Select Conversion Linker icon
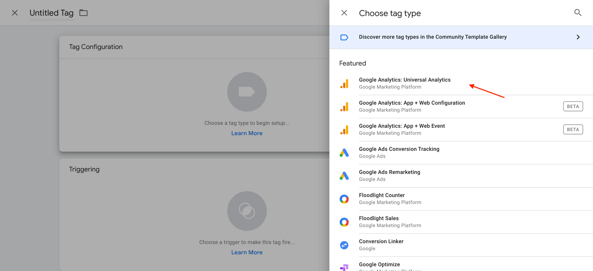 tap(344, 245)
